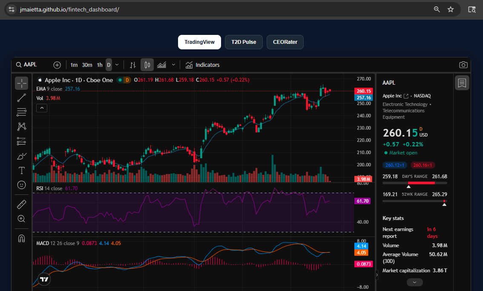Open the timeframe dropdown arrow
483x291 pixels.
[117, 65]
